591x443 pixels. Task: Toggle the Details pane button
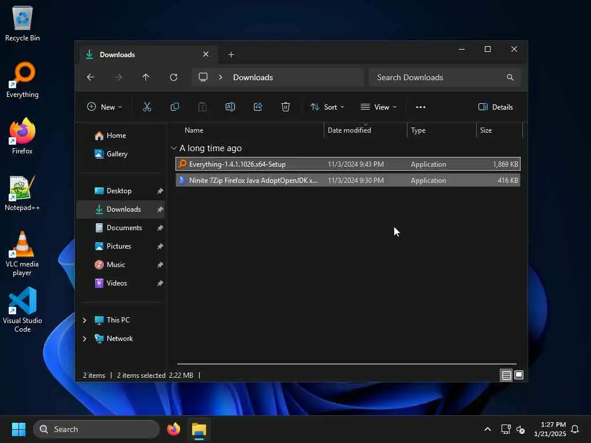[495, 107]
